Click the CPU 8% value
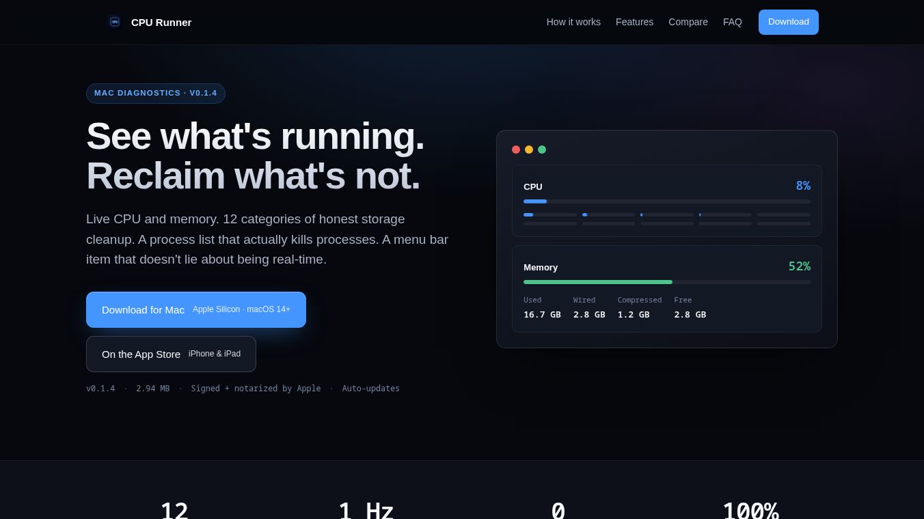This screenshot has height=519, width=924. coord(803,186)
